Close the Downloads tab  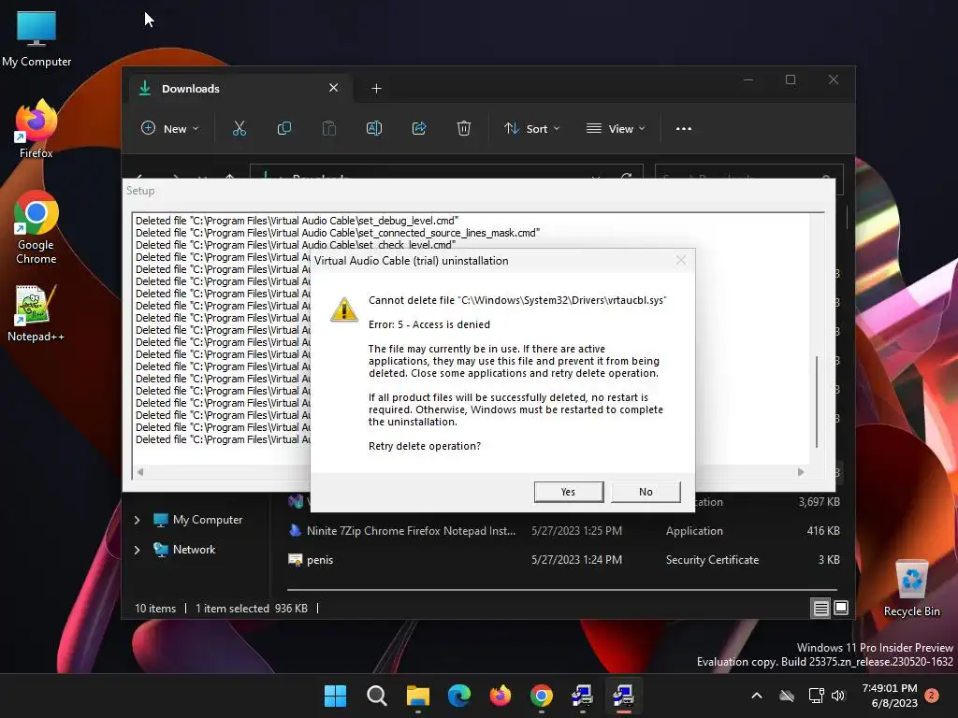pos(334,88)
